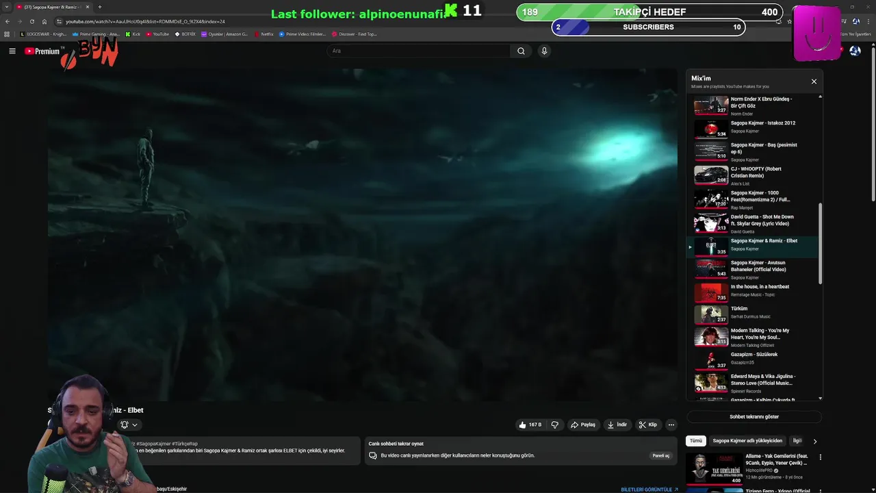This screenshot has width=876, height=493.
Task: Open the apps grid in bookmarks bar
Action: tap(7, 34)
